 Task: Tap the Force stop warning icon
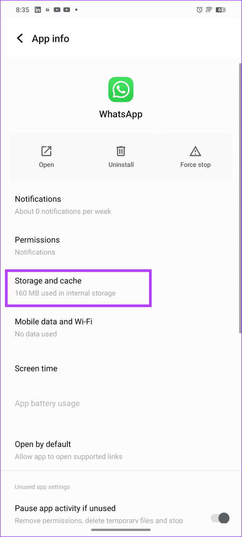tap(196, 151)
